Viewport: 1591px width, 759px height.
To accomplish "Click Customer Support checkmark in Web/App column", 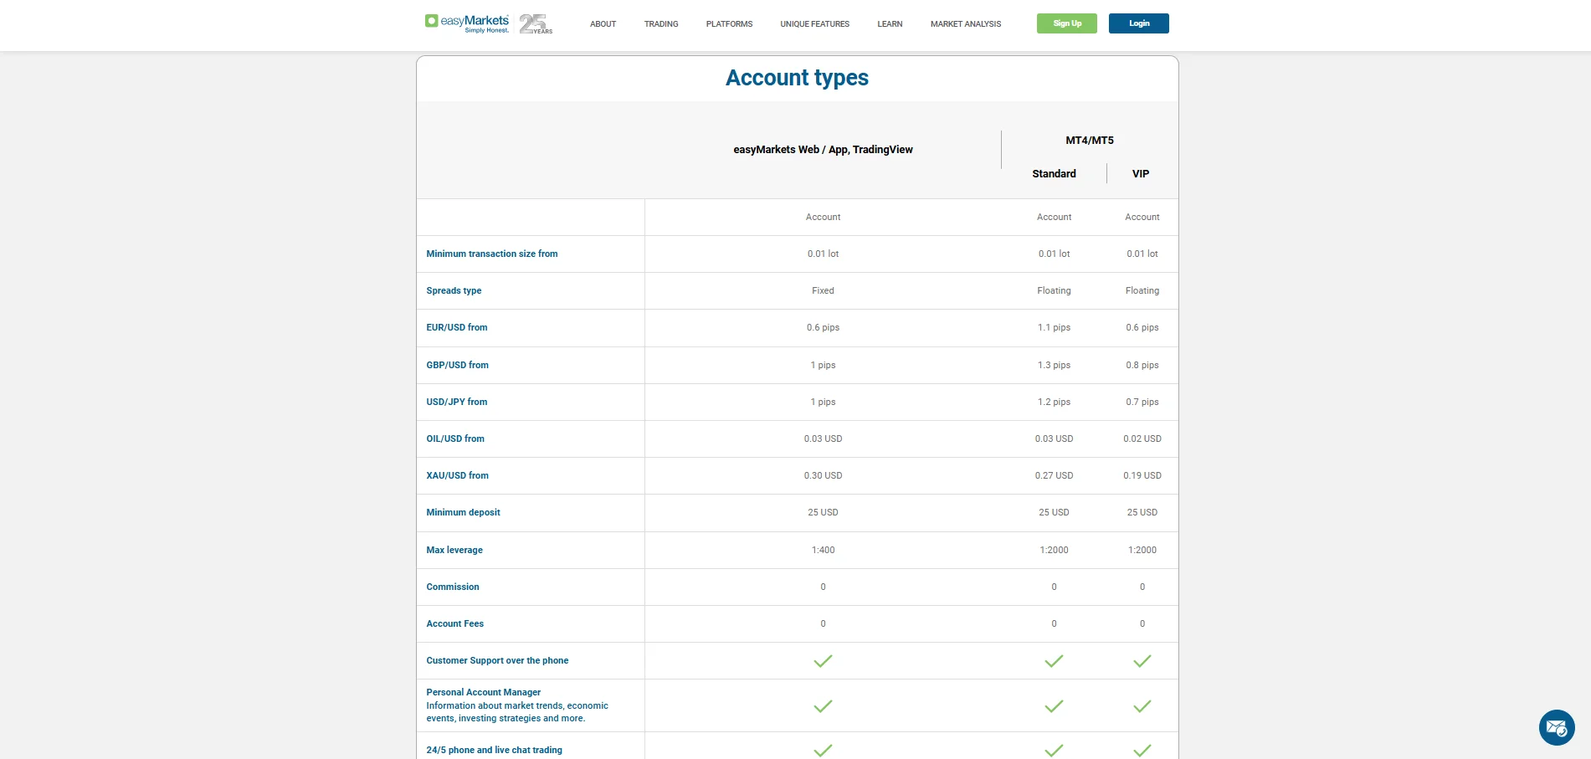I will click(x=823, y=661).
